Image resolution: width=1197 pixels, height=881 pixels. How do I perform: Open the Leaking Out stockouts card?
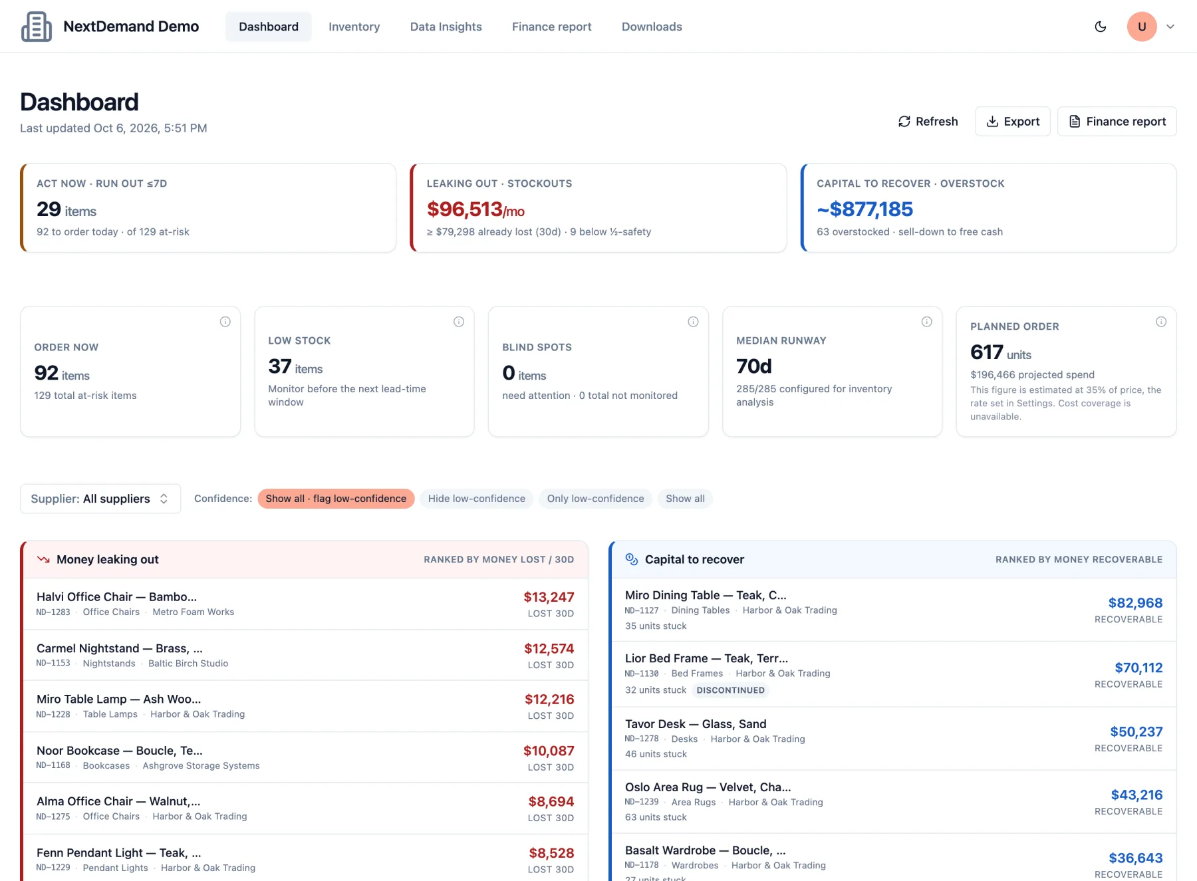(x=598, y=208)
